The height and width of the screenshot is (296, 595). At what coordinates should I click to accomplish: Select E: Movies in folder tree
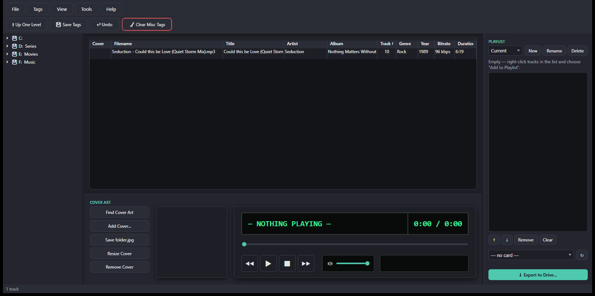click(x=28, y=54)
